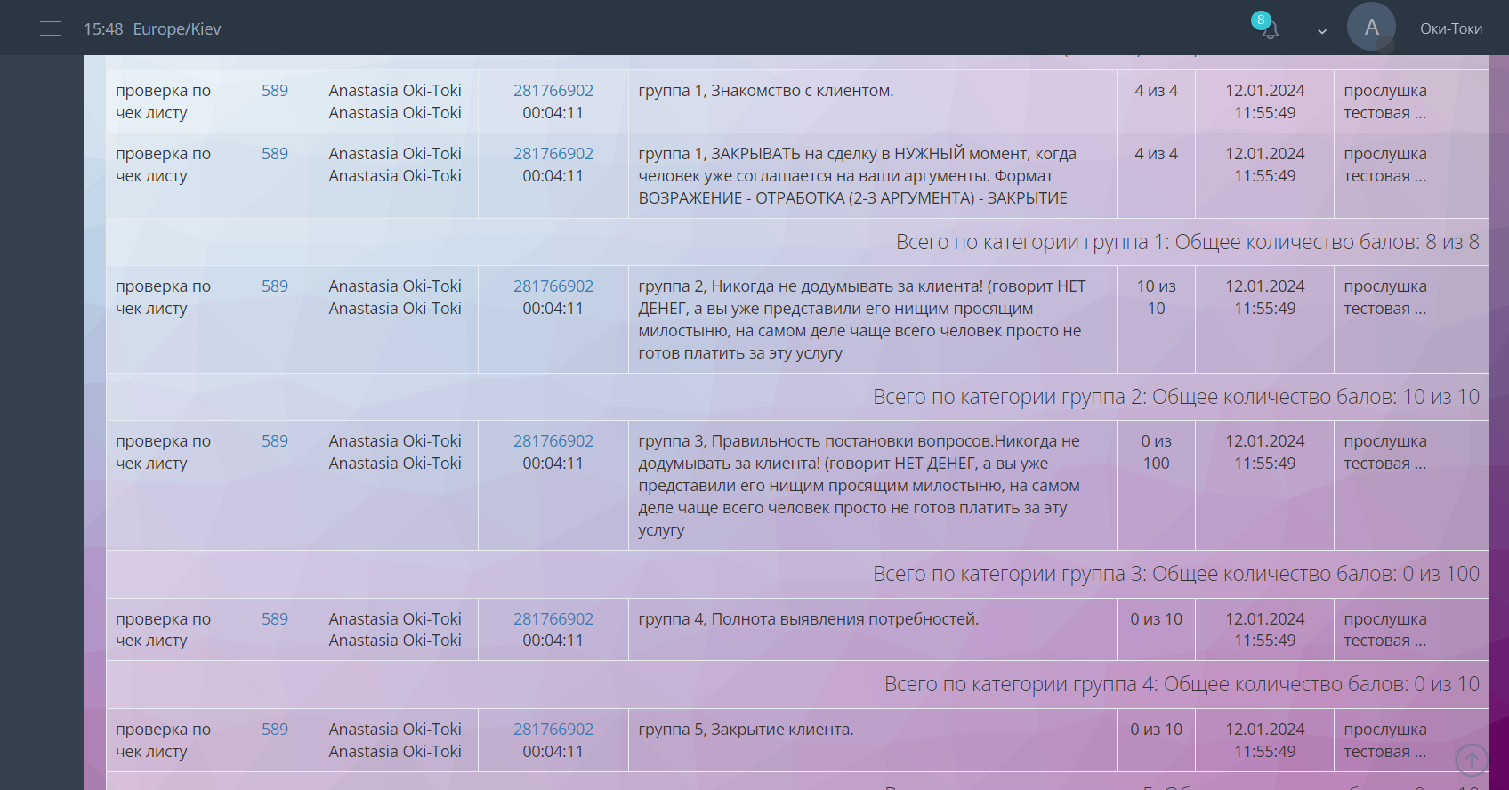Open 589 in Знакомство с клиентом row
Viewport: 1509px width, 790px height.
275,91
